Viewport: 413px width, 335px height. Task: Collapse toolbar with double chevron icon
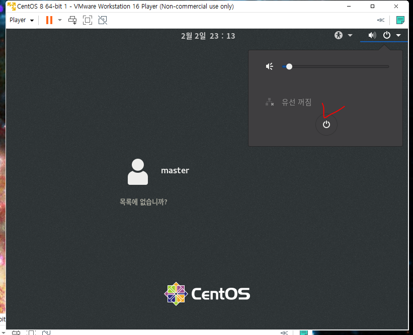pyautogui.click(x=381, y=20)
